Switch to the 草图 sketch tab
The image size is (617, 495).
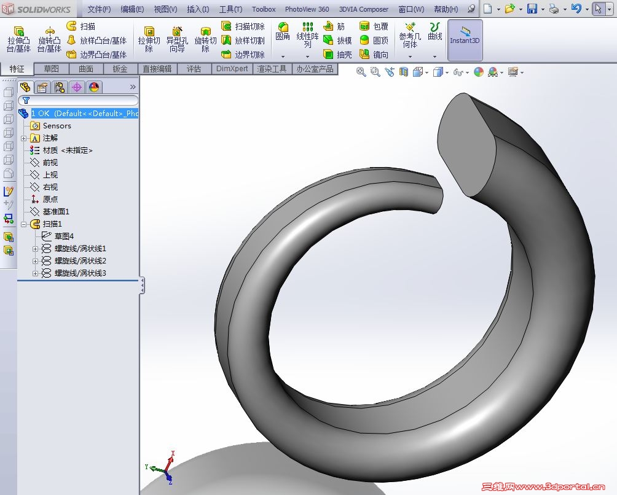tap(51, 69)
